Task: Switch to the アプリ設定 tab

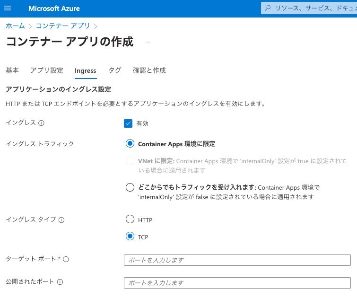Action: [47, 70]
